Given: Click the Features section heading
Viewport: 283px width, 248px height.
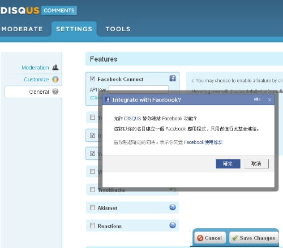Looking at the screenshot, I should pos(104,59).
